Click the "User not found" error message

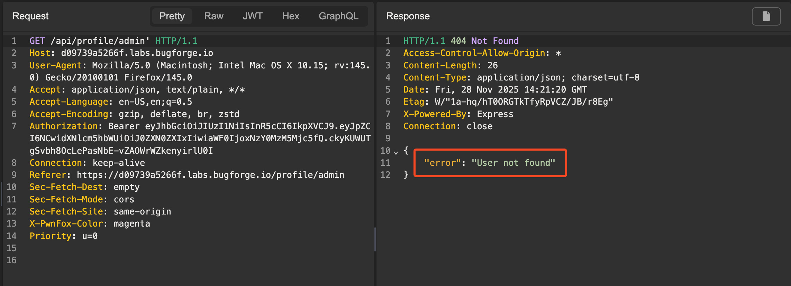pyautogui.click(x=513, y=163)
